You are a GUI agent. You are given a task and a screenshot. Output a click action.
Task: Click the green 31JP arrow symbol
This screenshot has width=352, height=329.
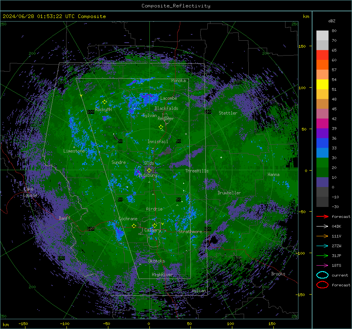322,255
